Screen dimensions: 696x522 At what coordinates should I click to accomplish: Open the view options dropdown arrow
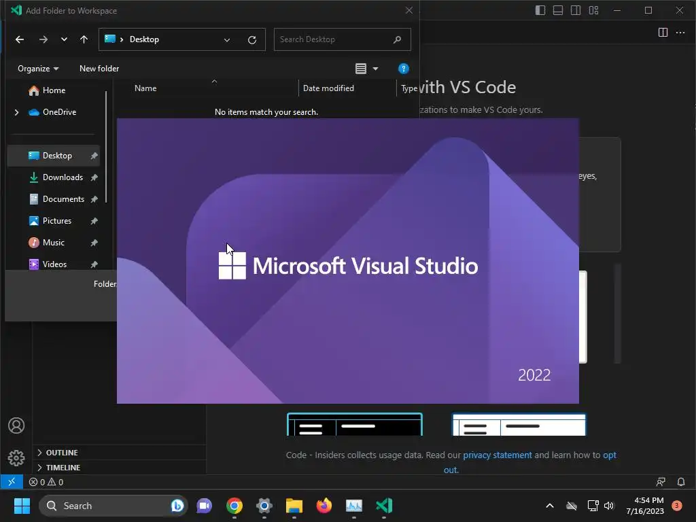coord(375,69)
